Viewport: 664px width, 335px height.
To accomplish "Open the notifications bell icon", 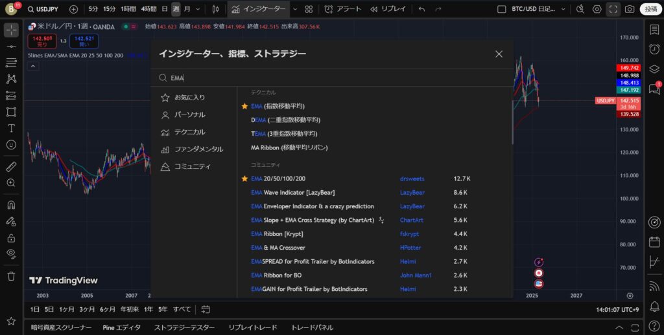I will click(x=654, y=307).
